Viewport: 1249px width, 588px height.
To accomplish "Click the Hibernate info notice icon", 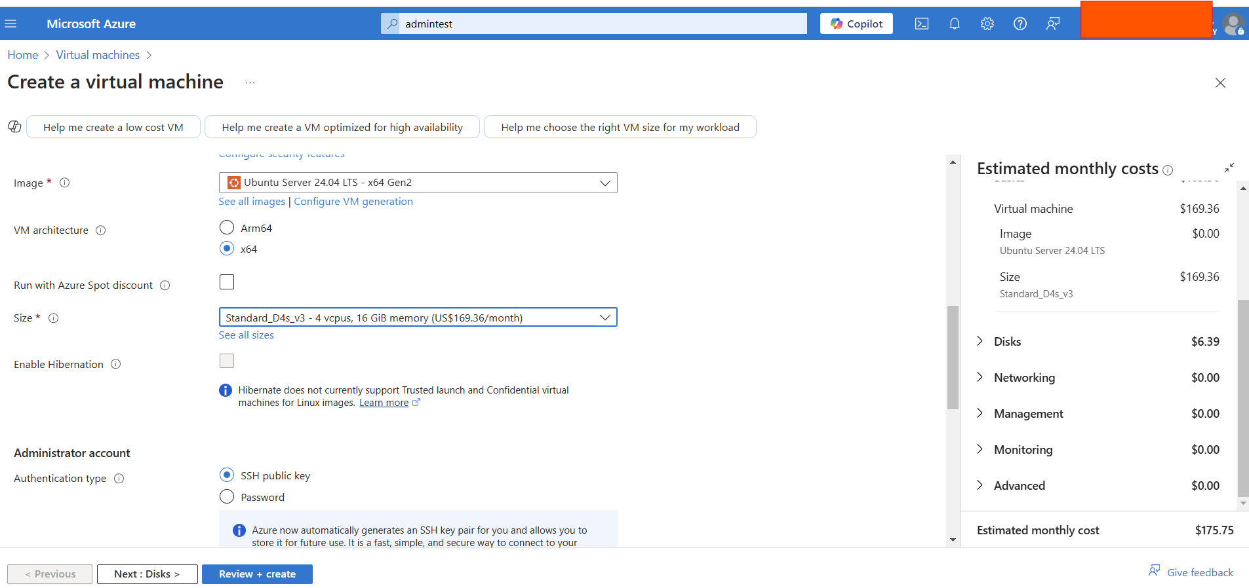I will click(226, 390).
